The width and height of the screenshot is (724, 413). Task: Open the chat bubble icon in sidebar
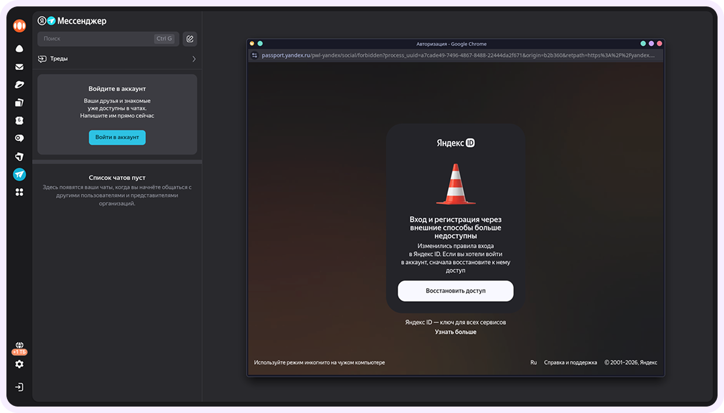click(19, 139)
